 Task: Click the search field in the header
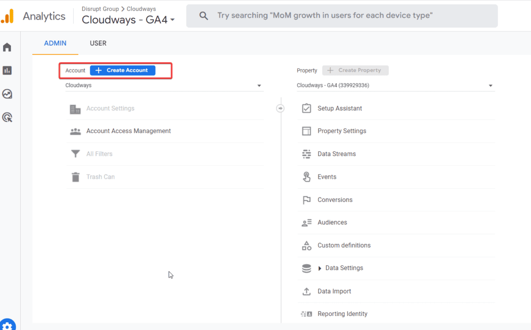[342, 16]
